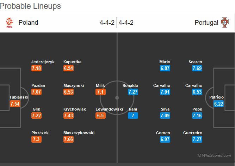Click Lewandowski's 6.5 rating badge
235x166 pixels.
(x=100, y=115)
